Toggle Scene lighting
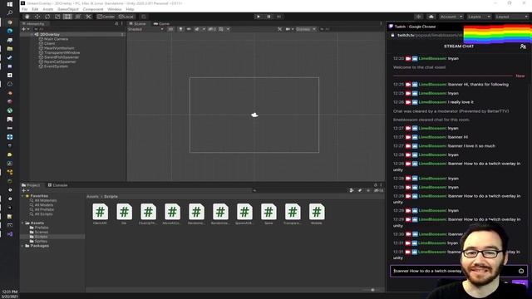Screen dimensions: 532x299 coord(181,29)
